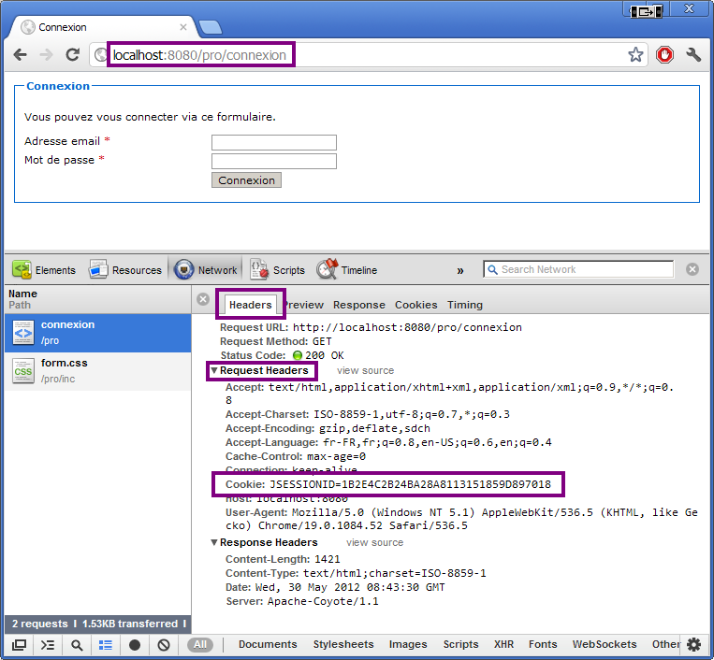The height and width of the screenshot is (660, 714).
Task: Click the Adresse email input field
Action: click(273, 142)
